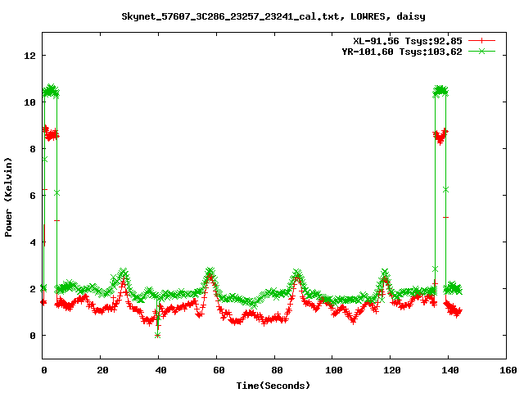Click the Time(Seconds) x-axis label
This screenshot has width=524, height=393.
273,386
